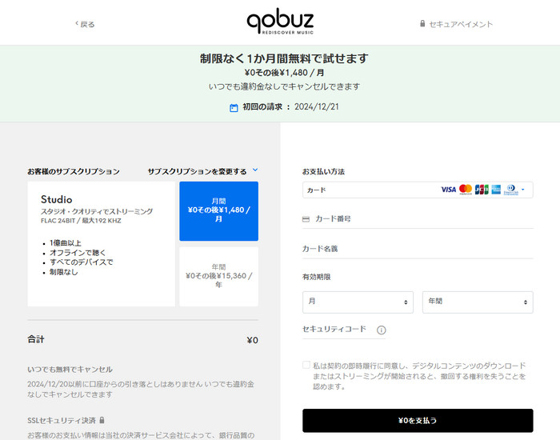Screen dimensions: 560x440
Task: Focus the カード名義 input field
Action: point(418,249)
